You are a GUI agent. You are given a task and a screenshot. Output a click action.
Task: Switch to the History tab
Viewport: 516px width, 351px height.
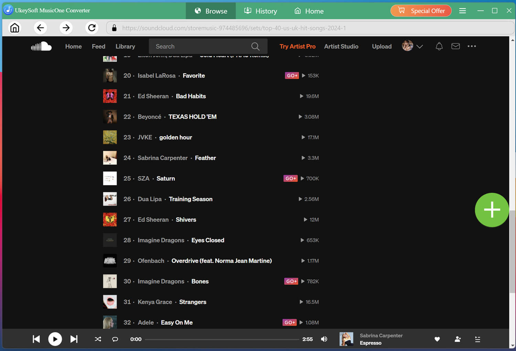[x=260, y=11]
